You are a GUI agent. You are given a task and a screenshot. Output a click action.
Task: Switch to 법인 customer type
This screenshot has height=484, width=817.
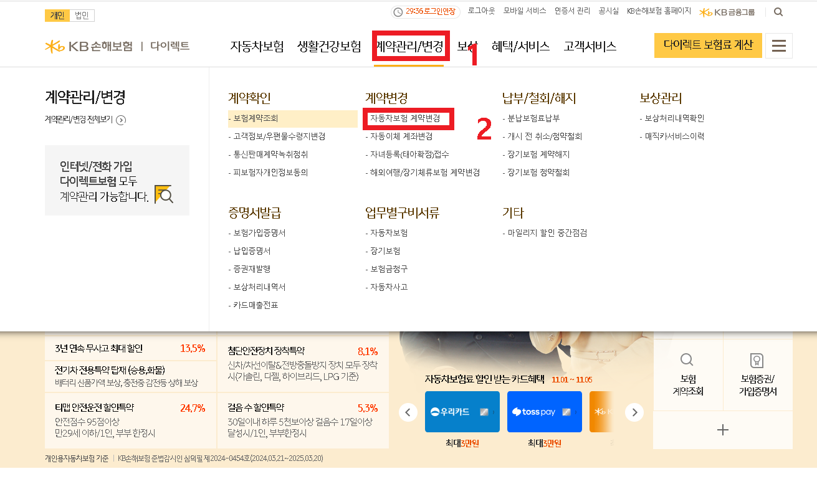[x=82, y=16]
